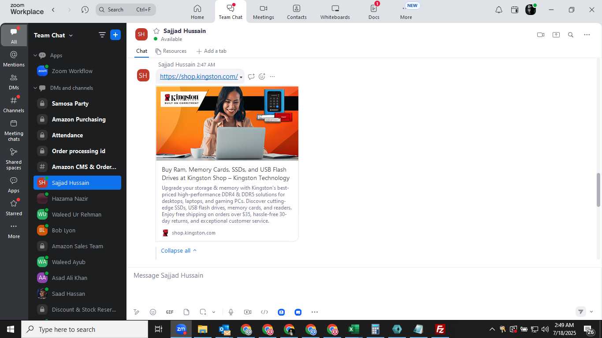
Task: Insert a code snippet
Action: click(x=264, y=312)
